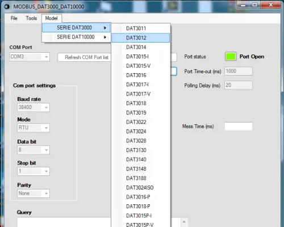Choose DAT3015-V model
Screen dimensions: 284x227
click(x=141, y=66)
